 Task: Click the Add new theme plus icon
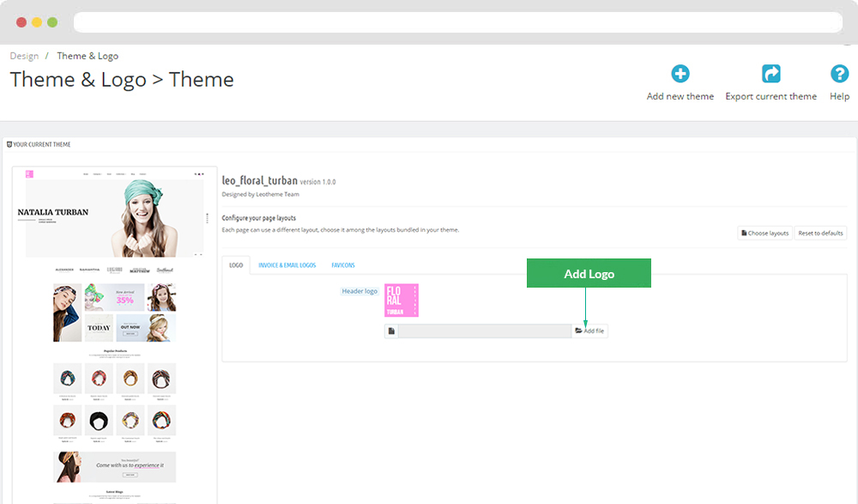(680, 74)
